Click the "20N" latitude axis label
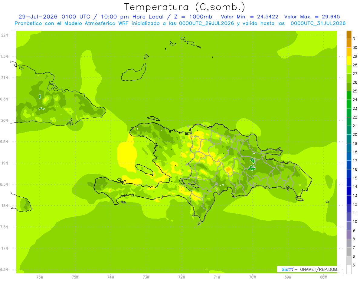The width and height of the screenshot is (363, 281). [x=5, y=120]
